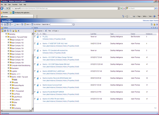The height and width of the screenshot is (115, 159).
Task: Open the Tools menu in menu bar
Action: coord(21,5)
